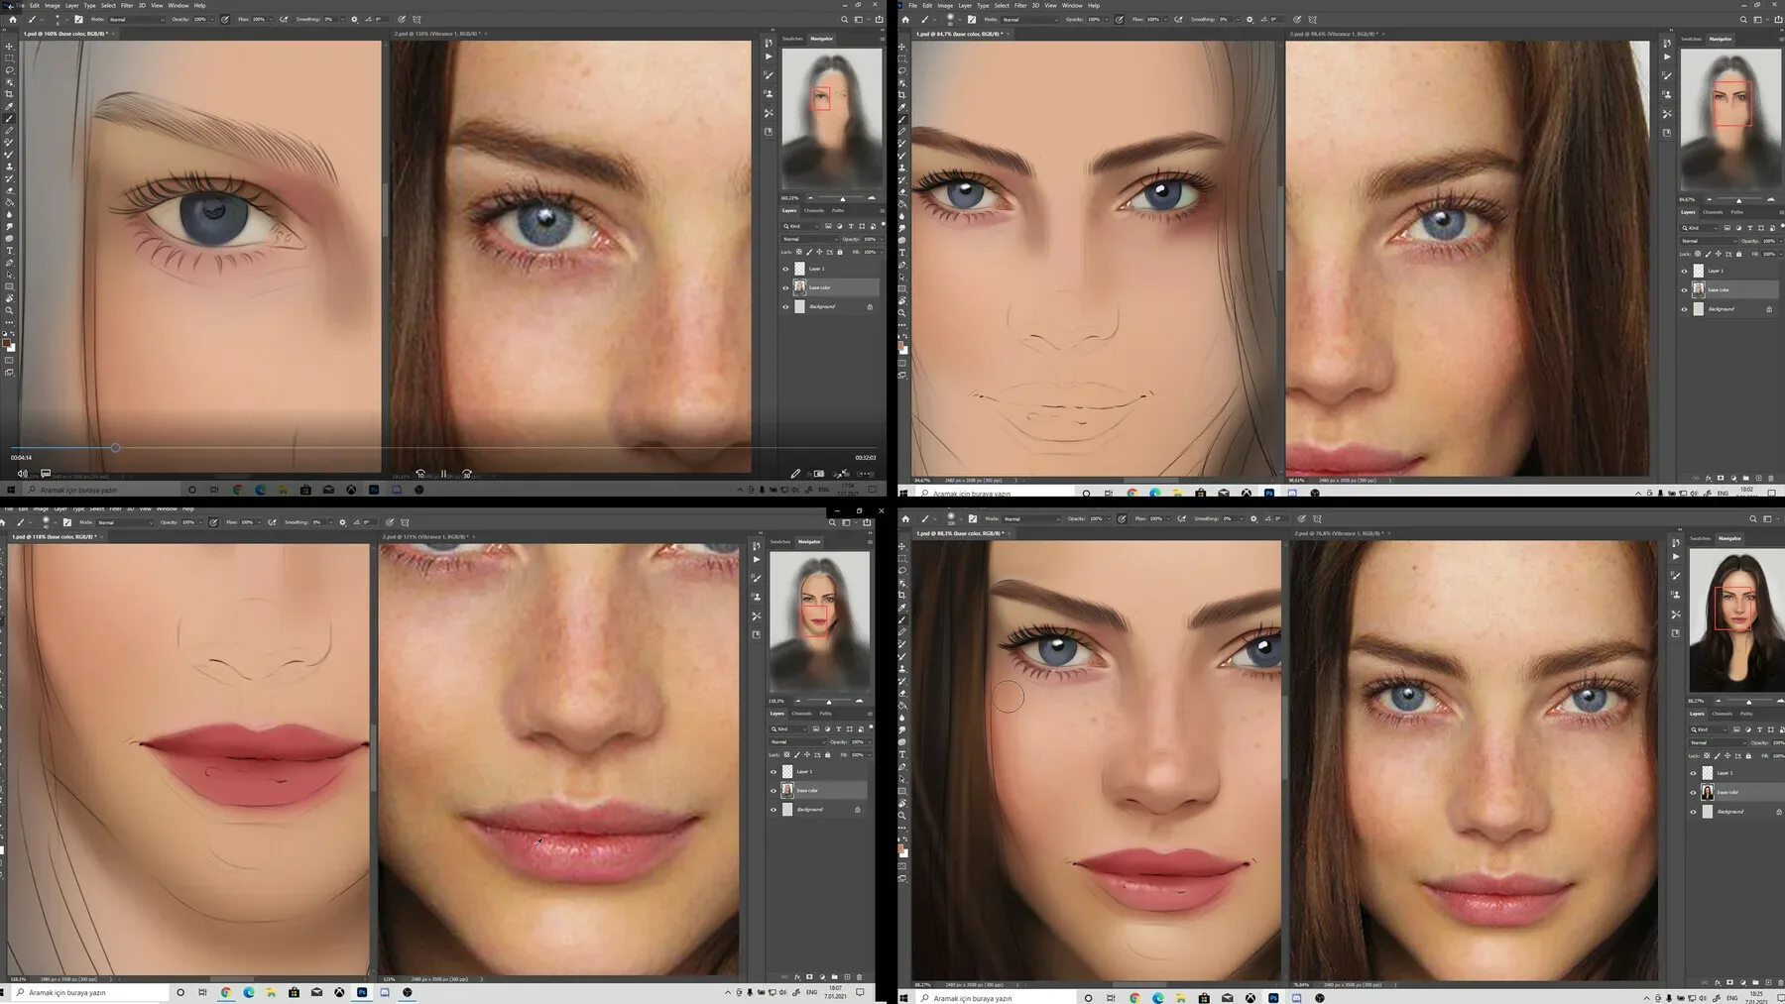Select the Brush tool in the left toolbar
The width and height of the screenshot is (1785, 1004).
tap(9, 117)
